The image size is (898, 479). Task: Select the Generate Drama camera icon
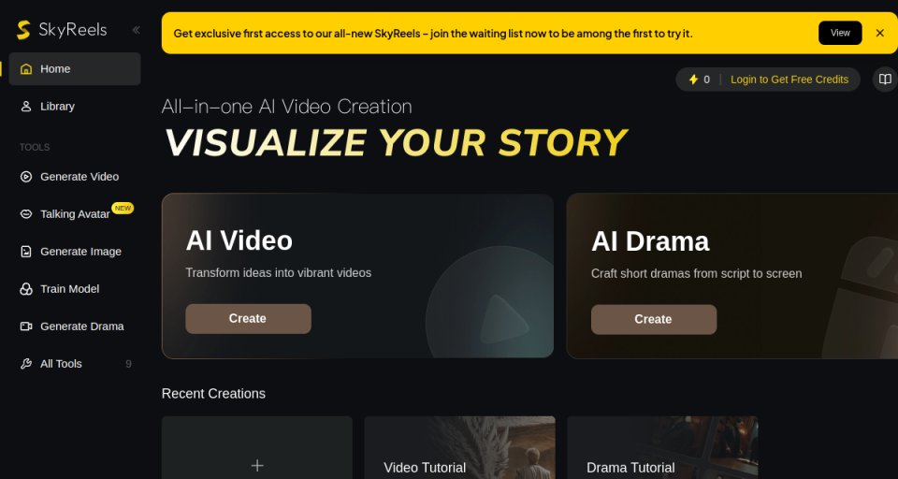(x=26, y=326)
